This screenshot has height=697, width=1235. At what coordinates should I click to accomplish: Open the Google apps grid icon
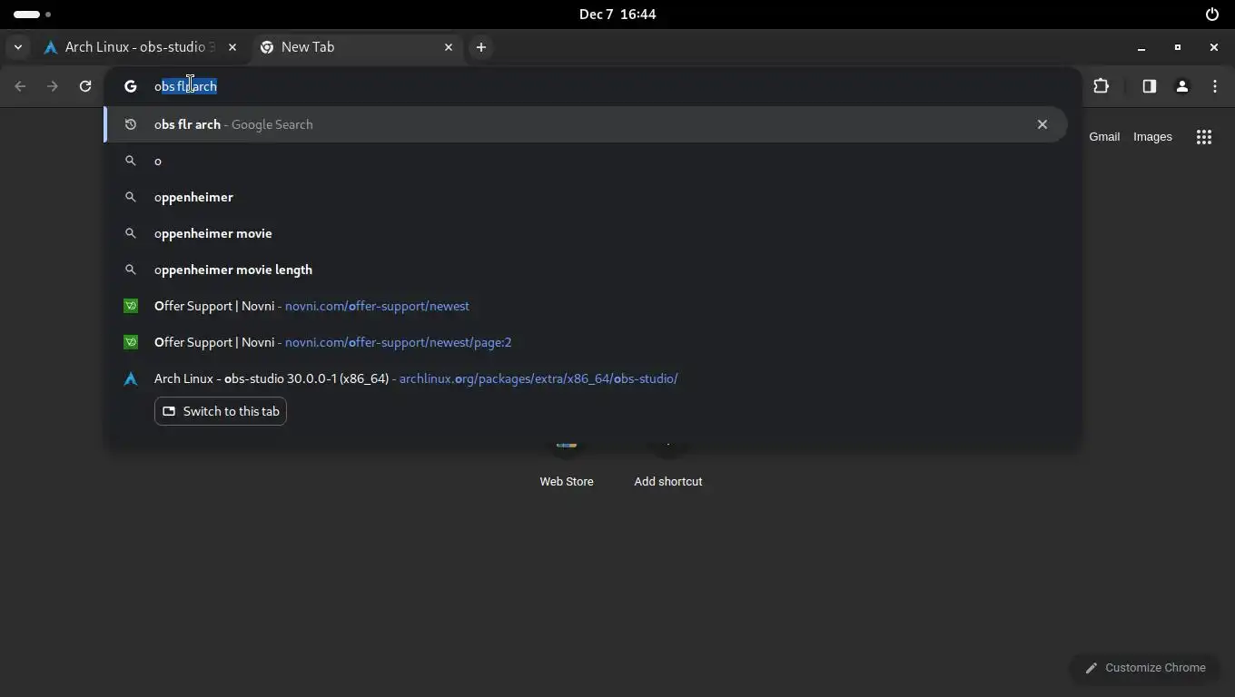1204,137
